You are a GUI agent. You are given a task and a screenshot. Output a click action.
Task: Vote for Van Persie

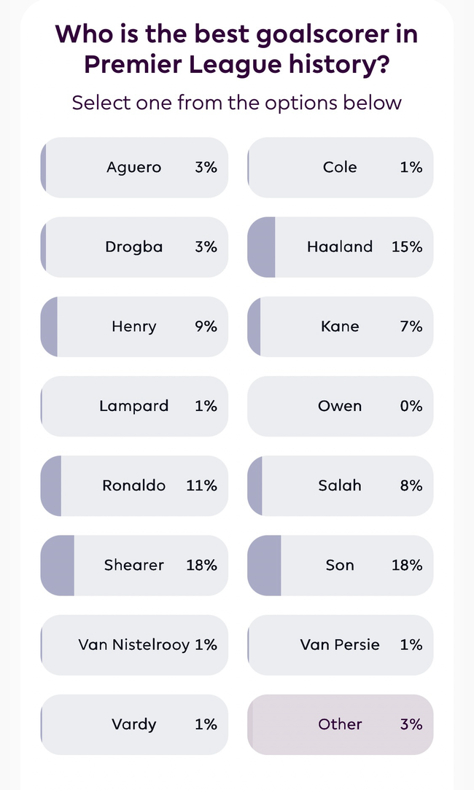[341, 645]
